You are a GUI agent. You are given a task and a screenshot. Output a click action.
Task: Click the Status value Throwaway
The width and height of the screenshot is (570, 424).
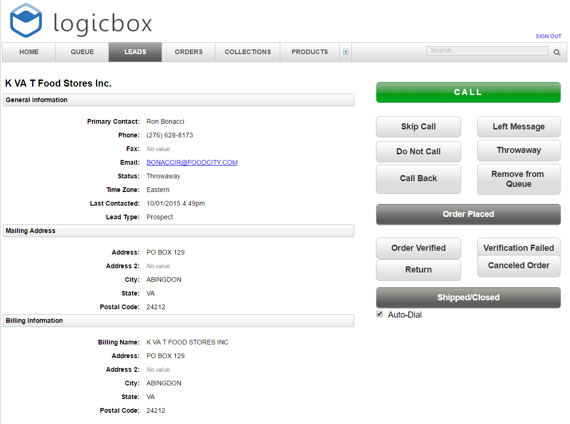click(163, 176)
